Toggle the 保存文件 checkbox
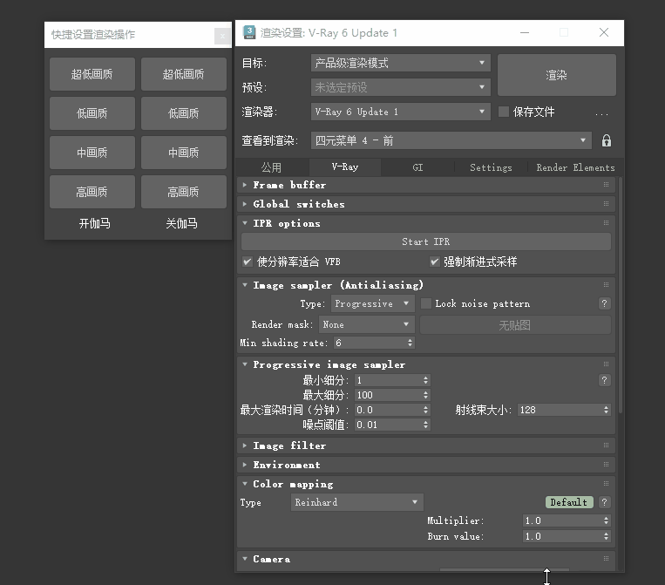Image resolution: width=665 pixels, height=585 pixels. tap(504, 112)
